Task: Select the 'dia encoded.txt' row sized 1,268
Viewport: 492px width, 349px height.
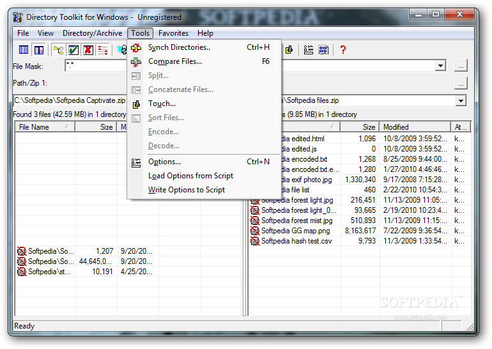Action: click(360, 159)
